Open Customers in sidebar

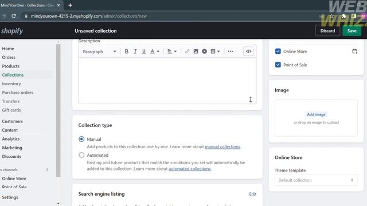(x=13, y=121)
